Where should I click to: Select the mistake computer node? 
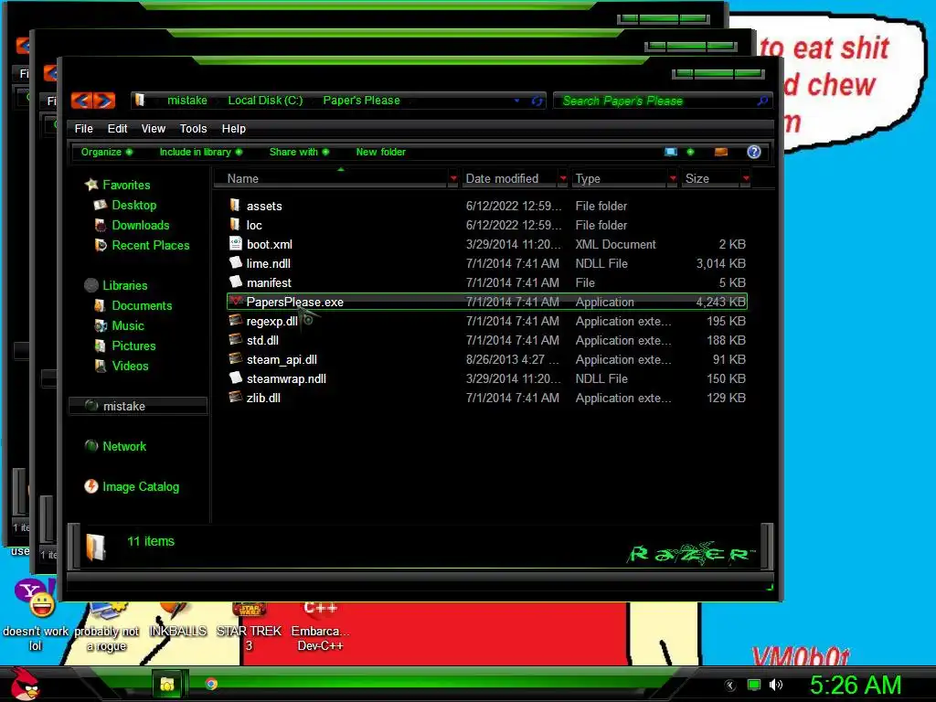138,406
